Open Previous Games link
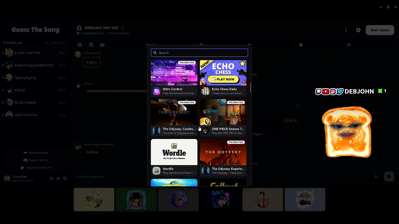 tap(36, 153)
